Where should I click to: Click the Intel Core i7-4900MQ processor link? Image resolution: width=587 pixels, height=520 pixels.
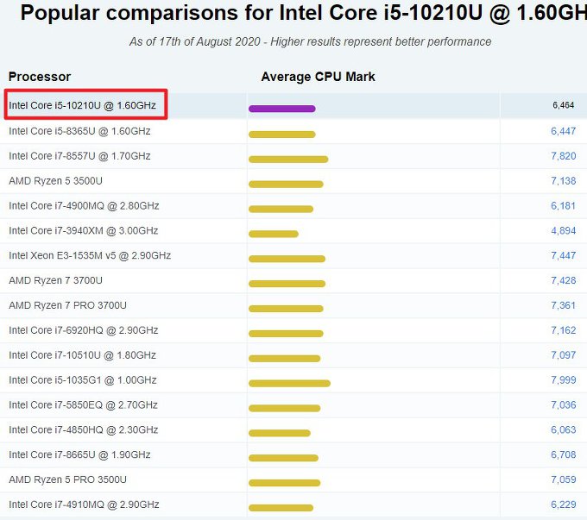(x=84, y=206)
